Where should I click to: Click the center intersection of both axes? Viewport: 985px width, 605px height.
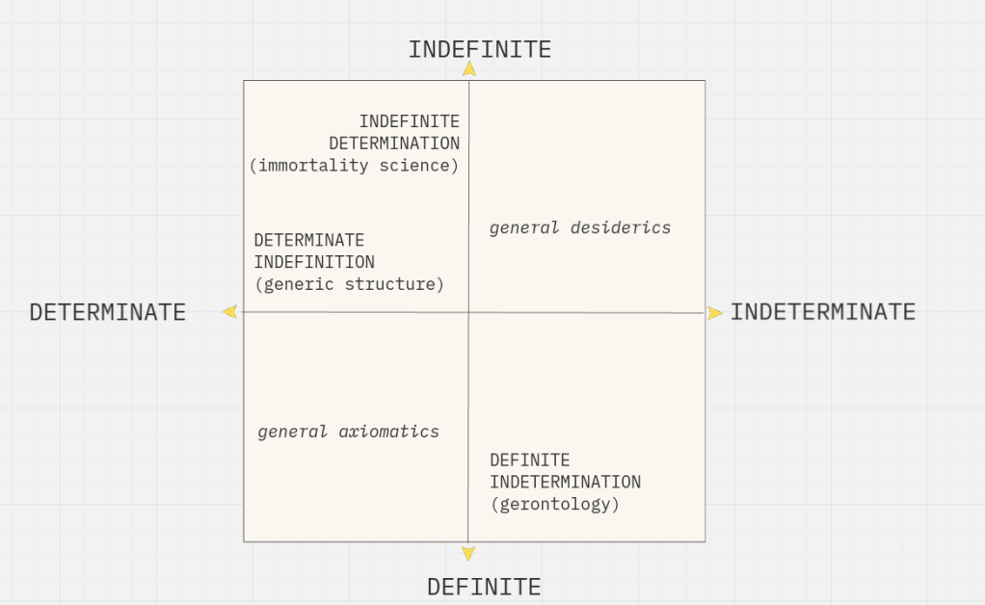pyautogui.click(x=468, y=312)
